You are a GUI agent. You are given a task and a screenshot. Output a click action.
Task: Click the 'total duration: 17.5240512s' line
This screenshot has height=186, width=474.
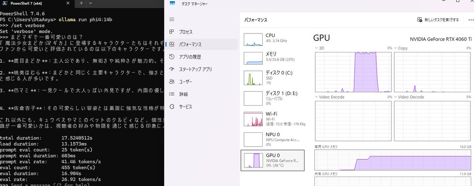pos(46,138)
